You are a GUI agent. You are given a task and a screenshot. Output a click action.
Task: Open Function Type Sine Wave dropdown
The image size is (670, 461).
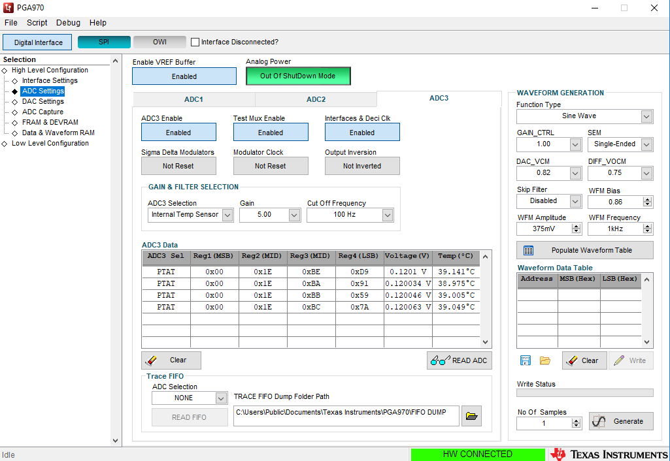(646, 116)
